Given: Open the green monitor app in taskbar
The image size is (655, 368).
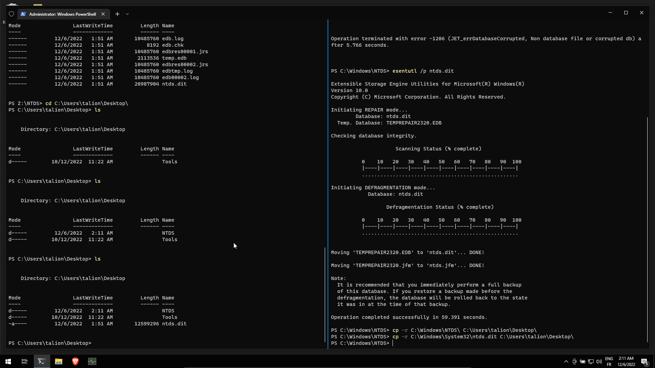Looking at the screenshot, I should [92, 361].
